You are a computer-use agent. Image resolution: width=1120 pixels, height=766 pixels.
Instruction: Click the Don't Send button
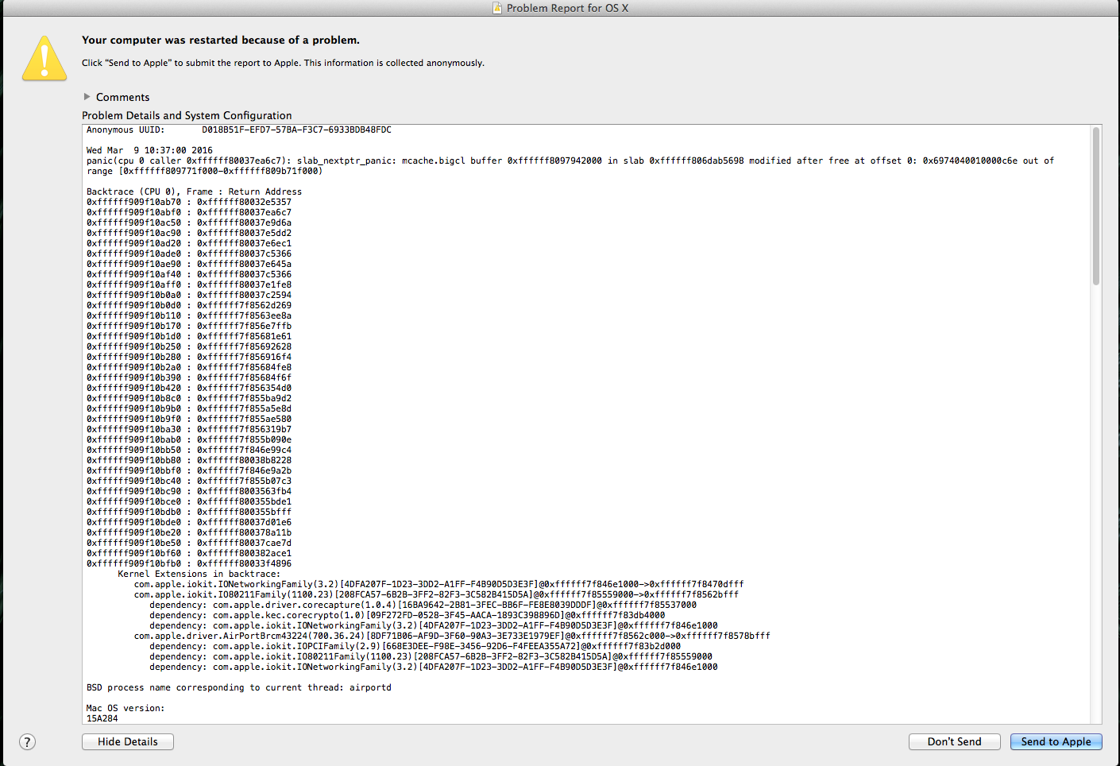(954, 741)
